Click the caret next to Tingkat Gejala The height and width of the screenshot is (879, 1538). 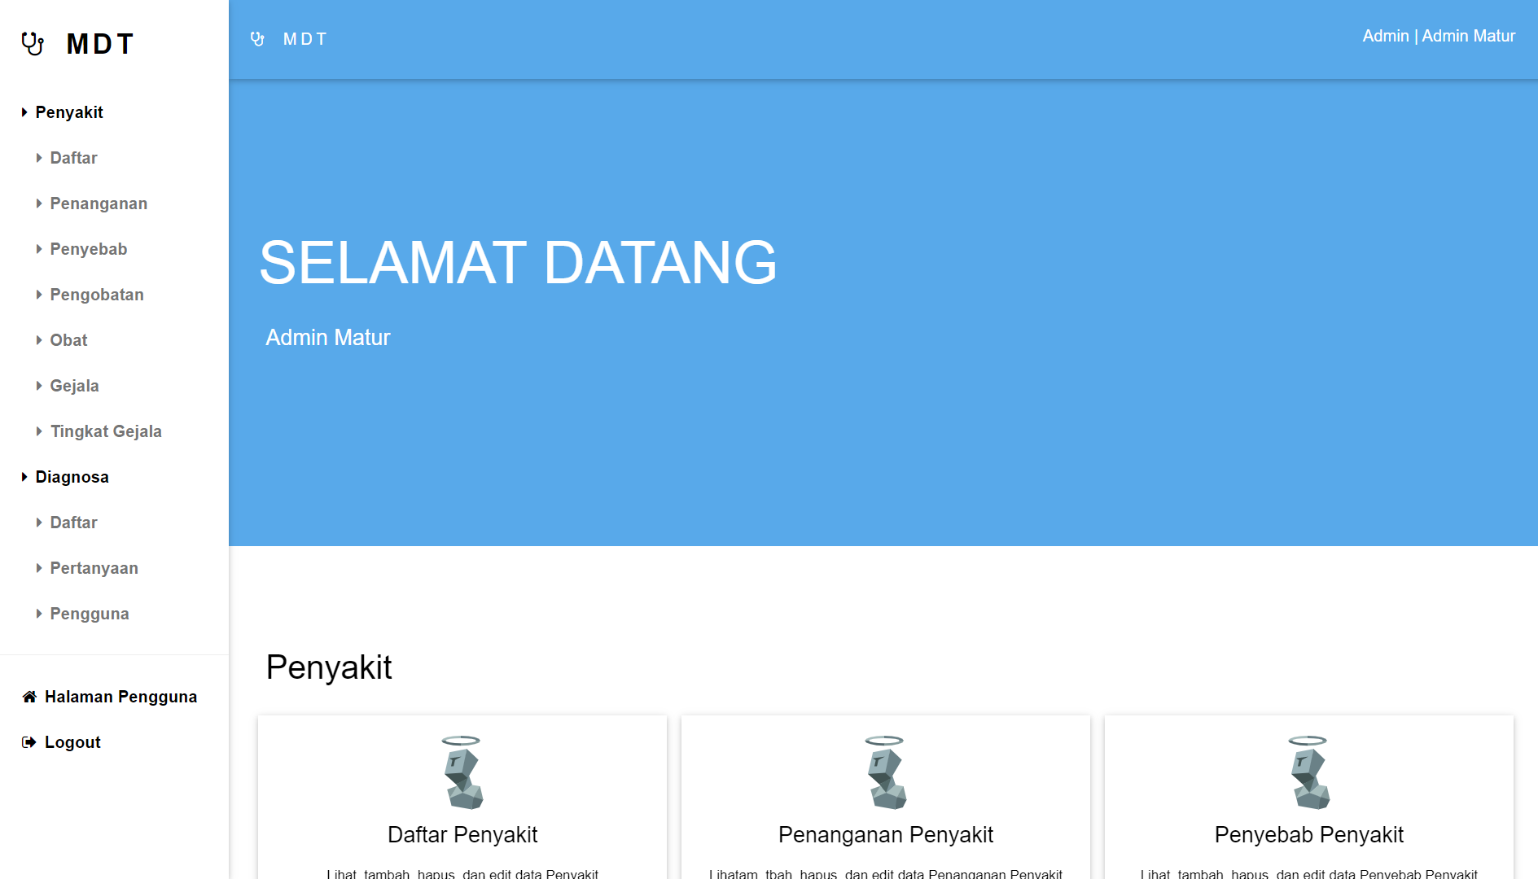pyautogui.click(x=39, y=431)
